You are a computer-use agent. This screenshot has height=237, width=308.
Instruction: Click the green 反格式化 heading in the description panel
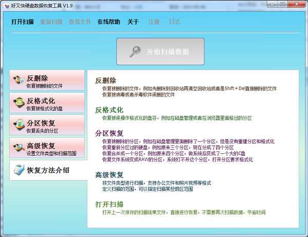point(109,110)
